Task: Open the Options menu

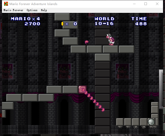Action: (32, 10)
